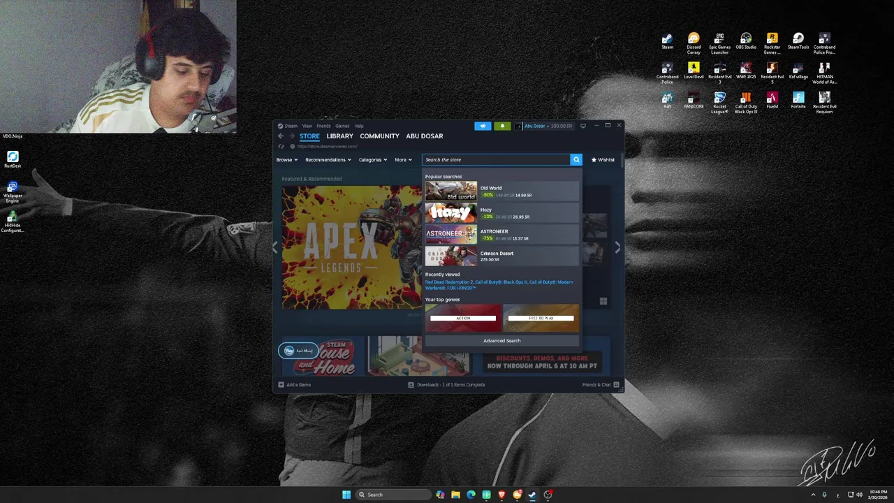
Task: Open the Wishlist
Action: pyautogui.click(x=603, y=160)
